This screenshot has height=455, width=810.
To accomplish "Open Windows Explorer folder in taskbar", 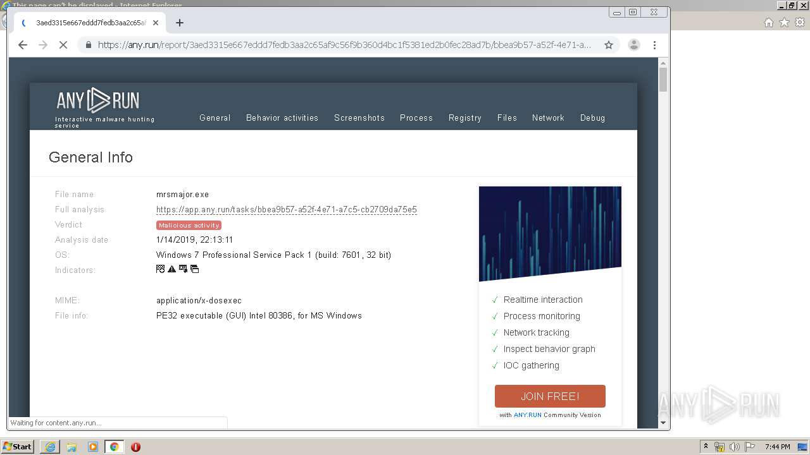I will (x=72, y=447).
